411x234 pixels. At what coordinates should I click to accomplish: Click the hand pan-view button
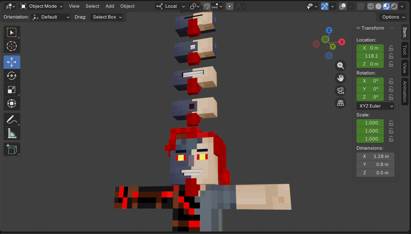(340, 78)
